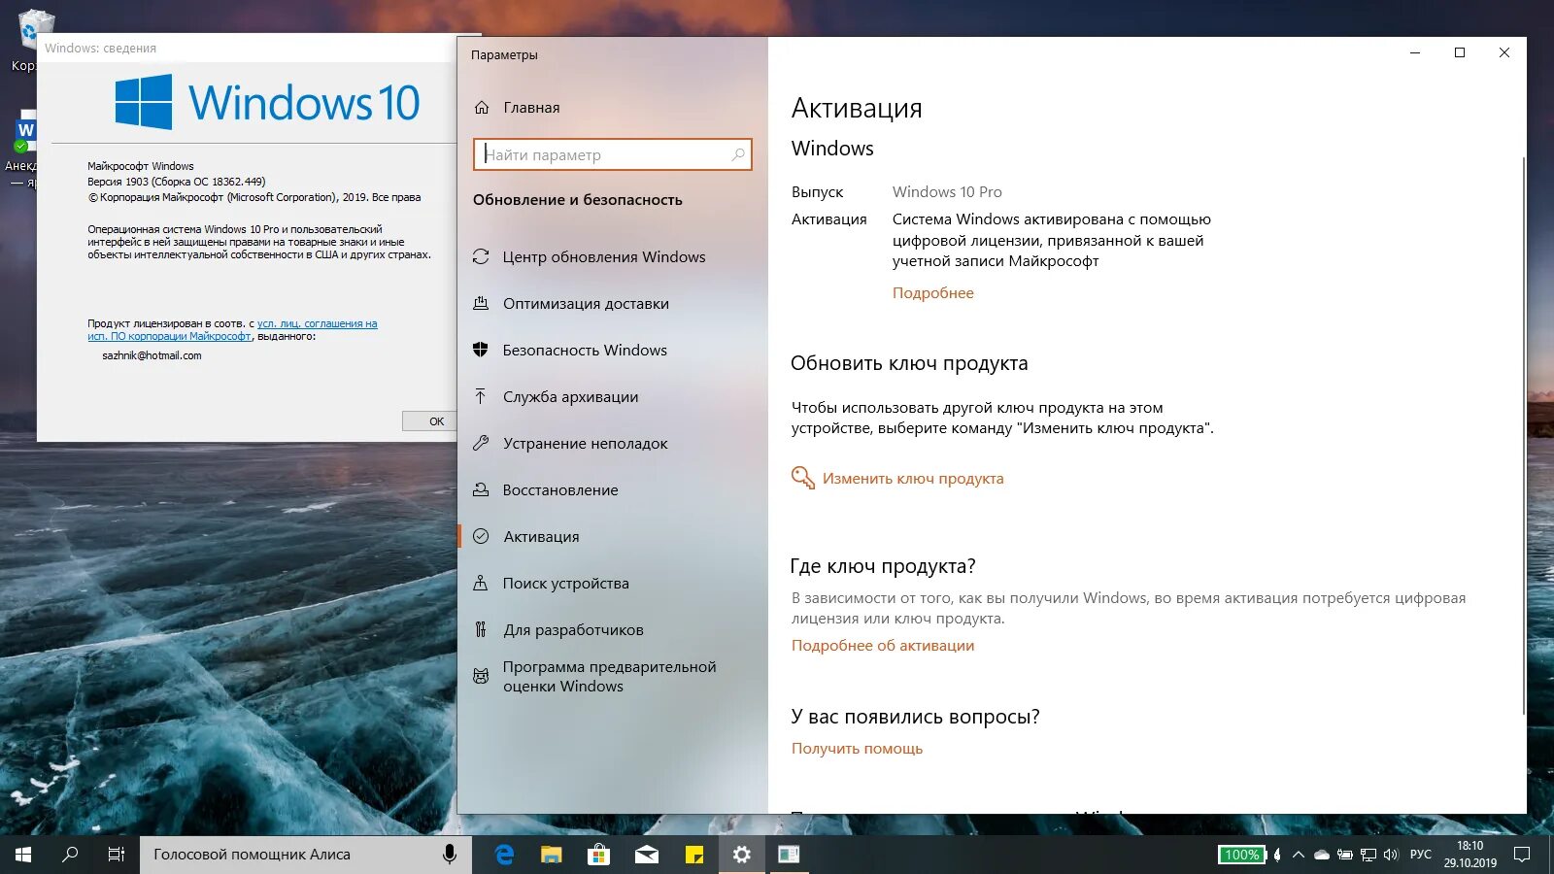Open File Explorer from the taskbar
The height and width of the screenshot is (874, 1554).
552,855
